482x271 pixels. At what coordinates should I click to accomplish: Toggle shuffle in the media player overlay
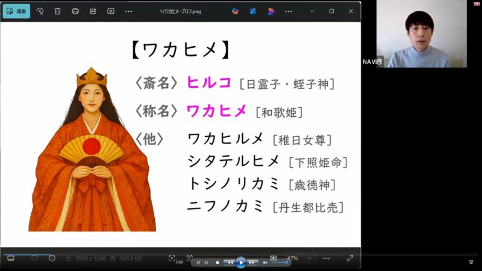click(x=198, y=263)
